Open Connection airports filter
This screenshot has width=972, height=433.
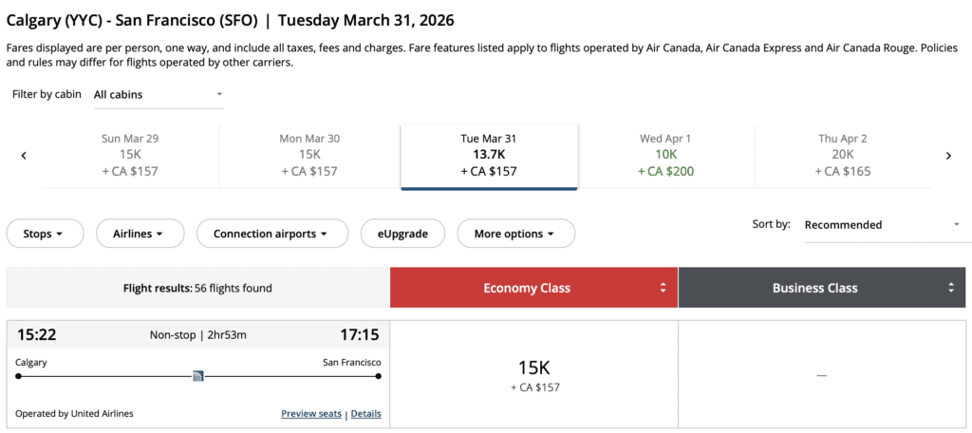pos(270,234)
